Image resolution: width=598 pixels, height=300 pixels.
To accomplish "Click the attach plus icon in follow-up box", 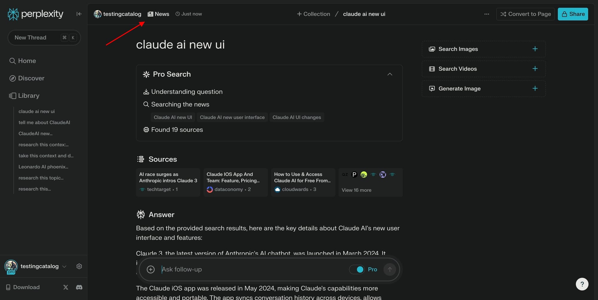I will [x=151, y=269].
